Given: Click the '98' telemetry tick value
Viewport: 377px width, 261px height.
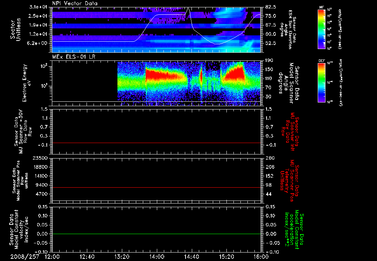Looking at the screenshot, I should point(268,185).
